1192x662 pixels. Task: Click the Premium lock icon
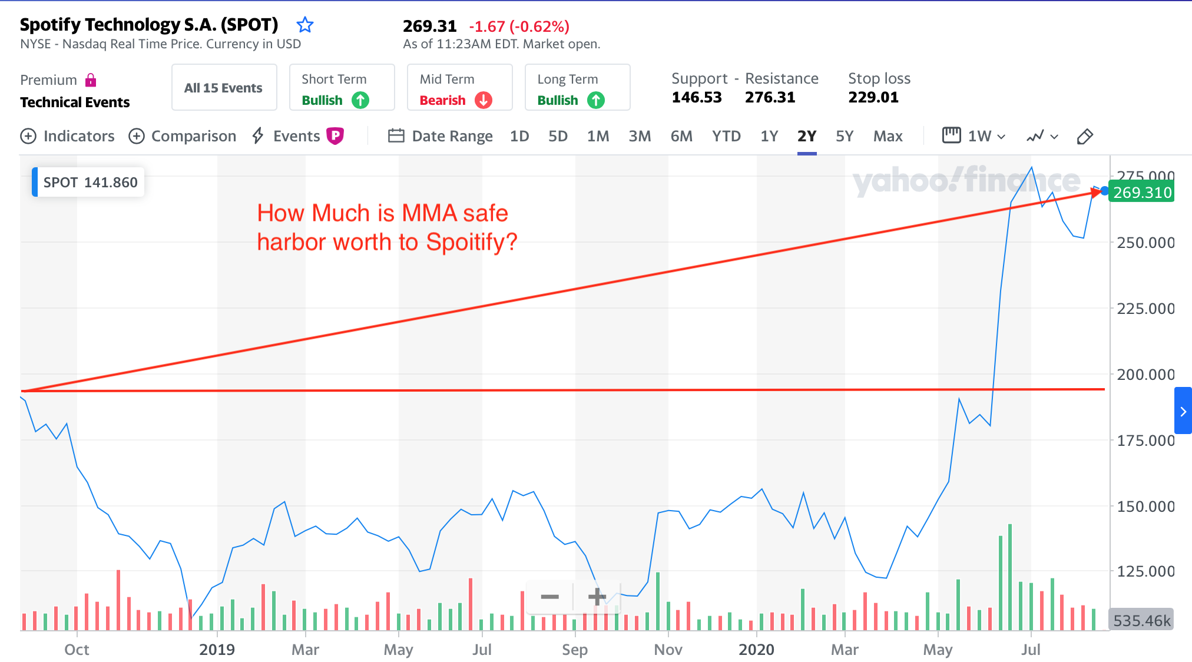[91, 79]
